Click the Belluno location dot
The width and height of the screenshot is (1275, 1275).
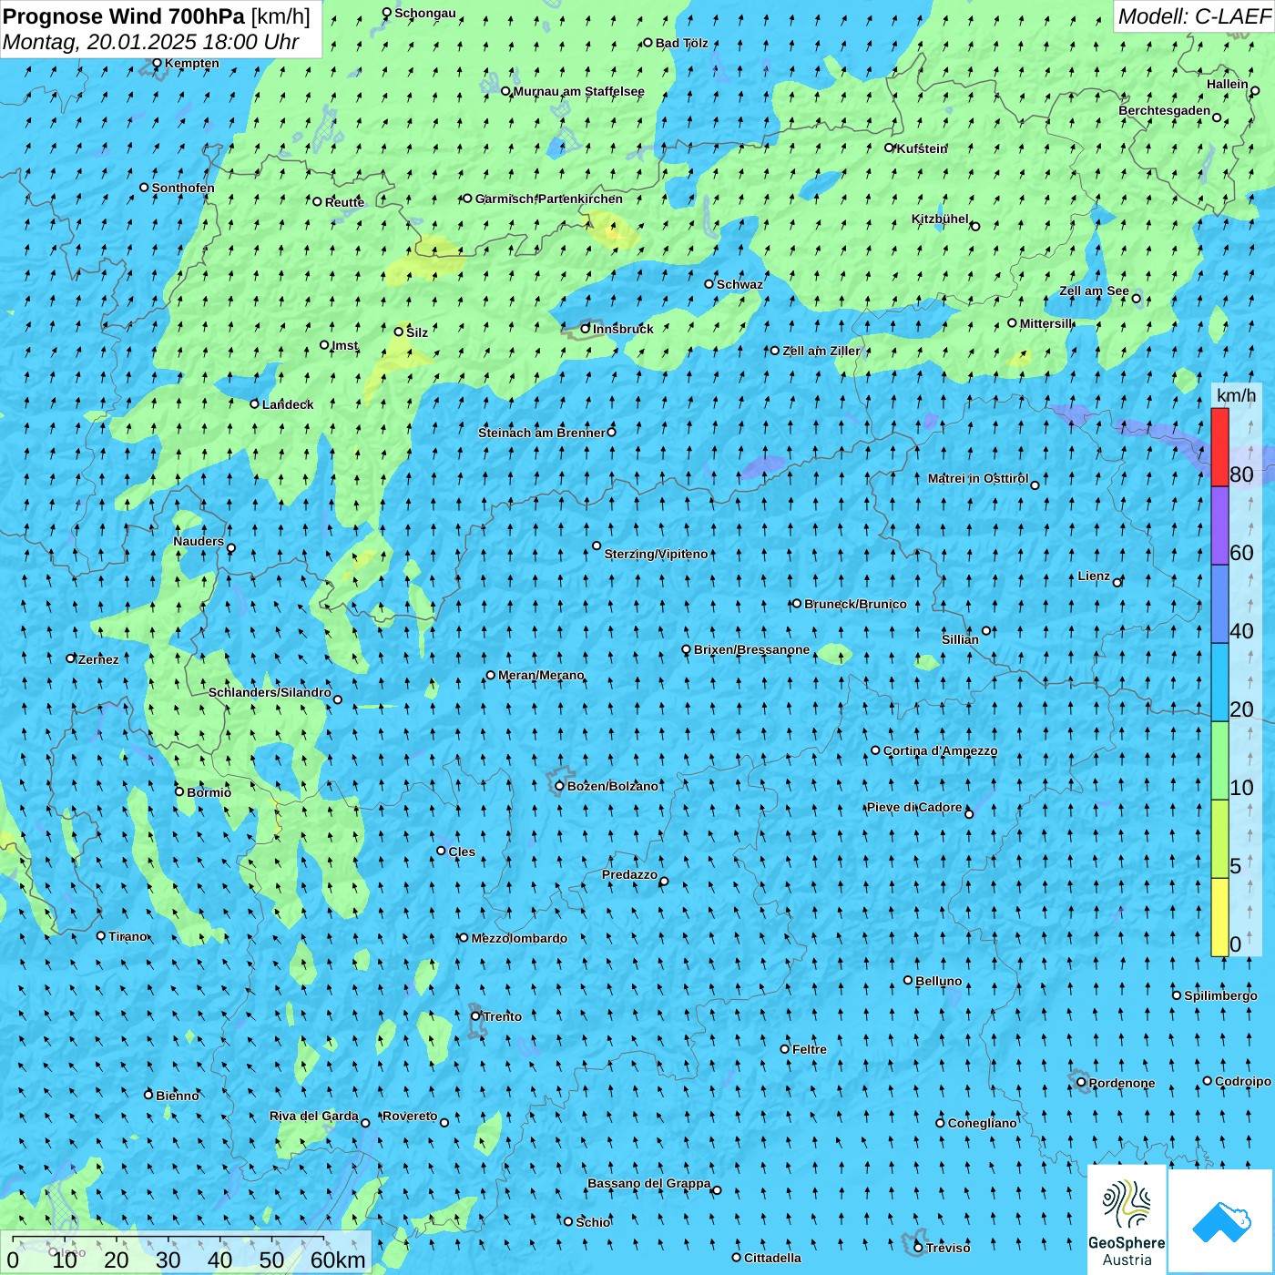point(908,980)
